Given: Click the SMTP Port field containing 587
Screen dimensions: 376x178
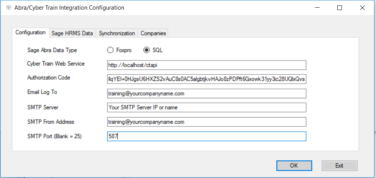Looking at the screenshot, I should pyautogui.click(x=207, y=136).
